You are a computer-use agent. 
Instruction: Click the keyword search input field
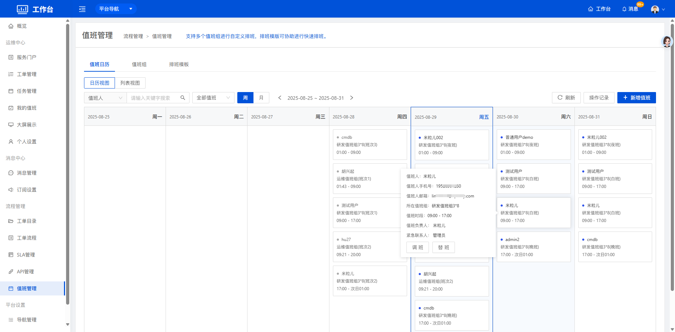coord(154,98)
